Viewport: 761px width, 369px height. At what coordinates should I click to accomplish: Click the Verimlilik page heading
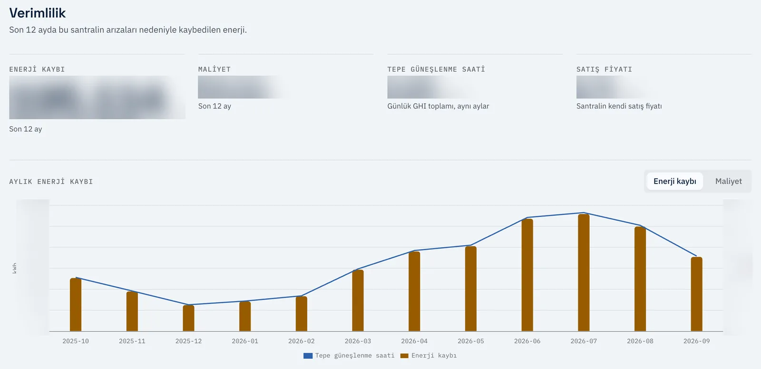37,13
